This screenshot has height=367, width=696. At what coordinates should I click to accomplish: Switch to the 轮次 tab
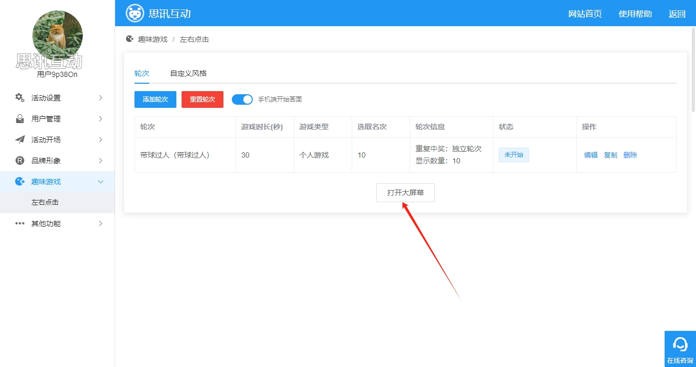tap(142, 73)
